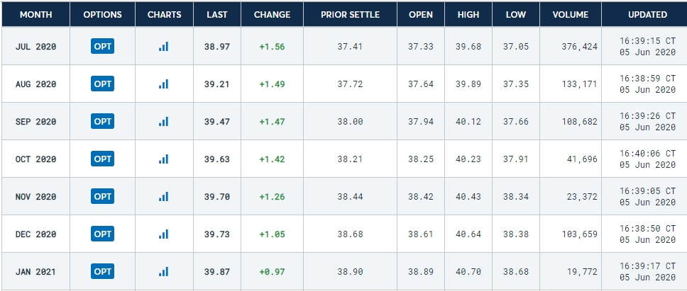Open the chart icon for AUG 2020
The height and width of the screenshot is (291, 687).
click(x=163, y=84)
